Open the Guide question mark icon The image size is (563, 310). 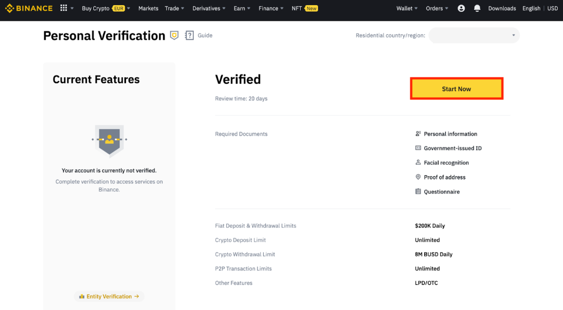[189, 35]
